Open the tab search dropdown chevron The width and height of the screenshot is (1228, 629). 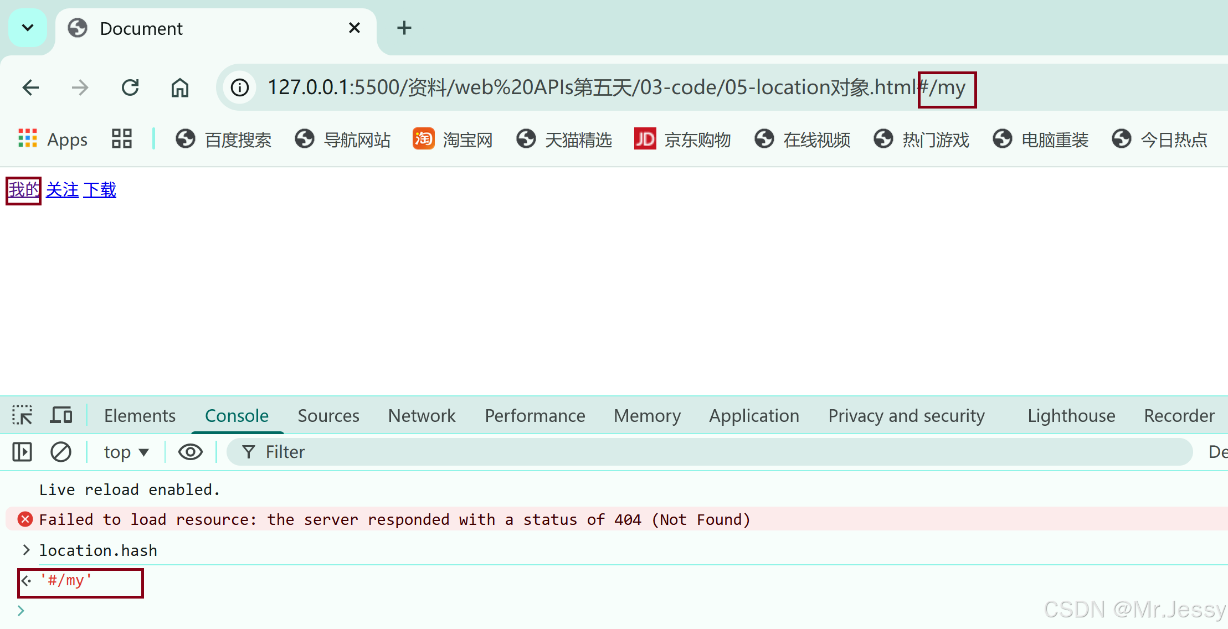click(x=28, y=28)
